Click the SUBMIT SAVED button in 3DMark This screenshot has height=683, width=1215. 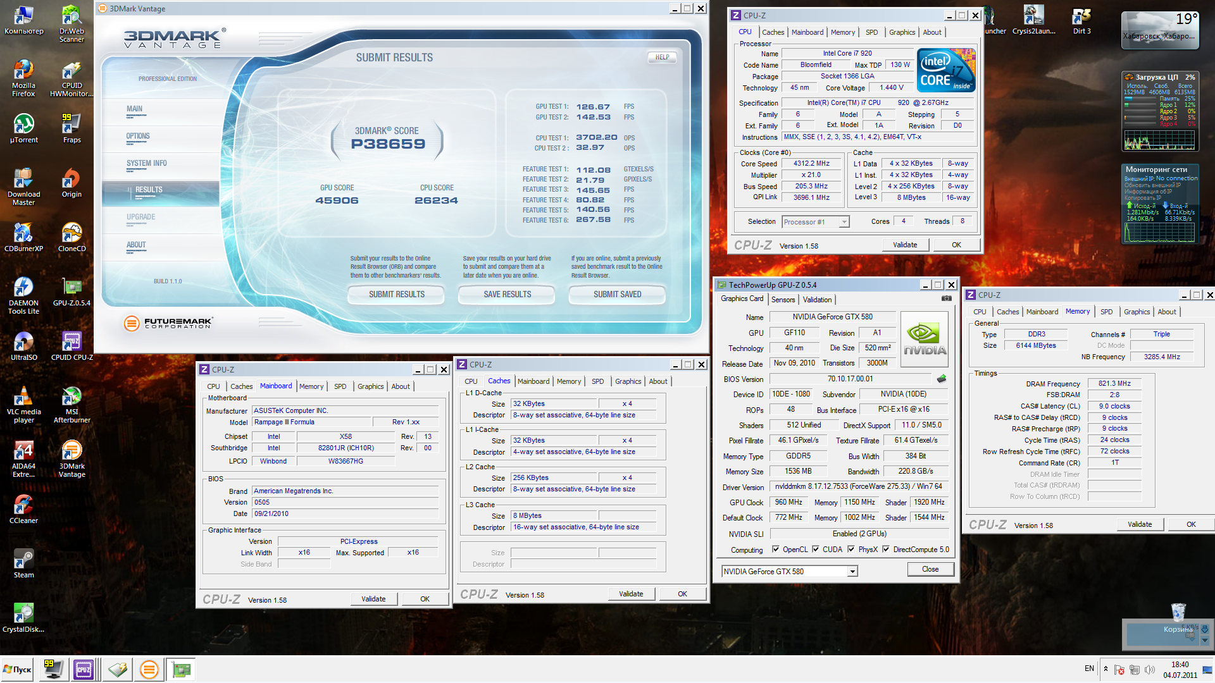click(x=617, y=295)
